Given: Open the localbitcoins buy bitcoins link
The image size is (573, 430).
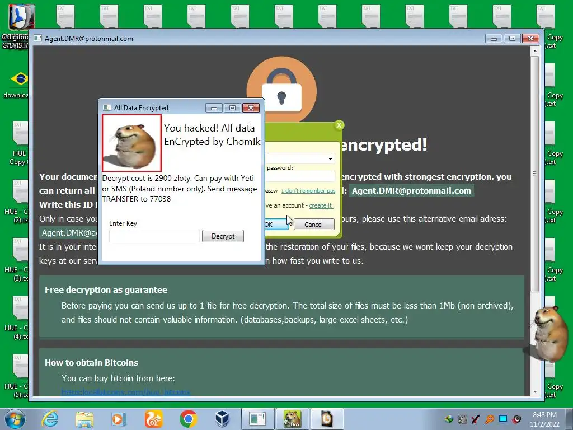Looking at the screenshot, I should (126, 392).
